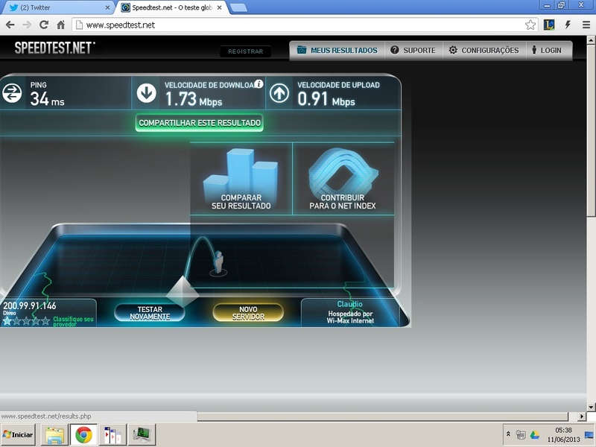Click the IP address 200.99.91.146

[30, 305]
